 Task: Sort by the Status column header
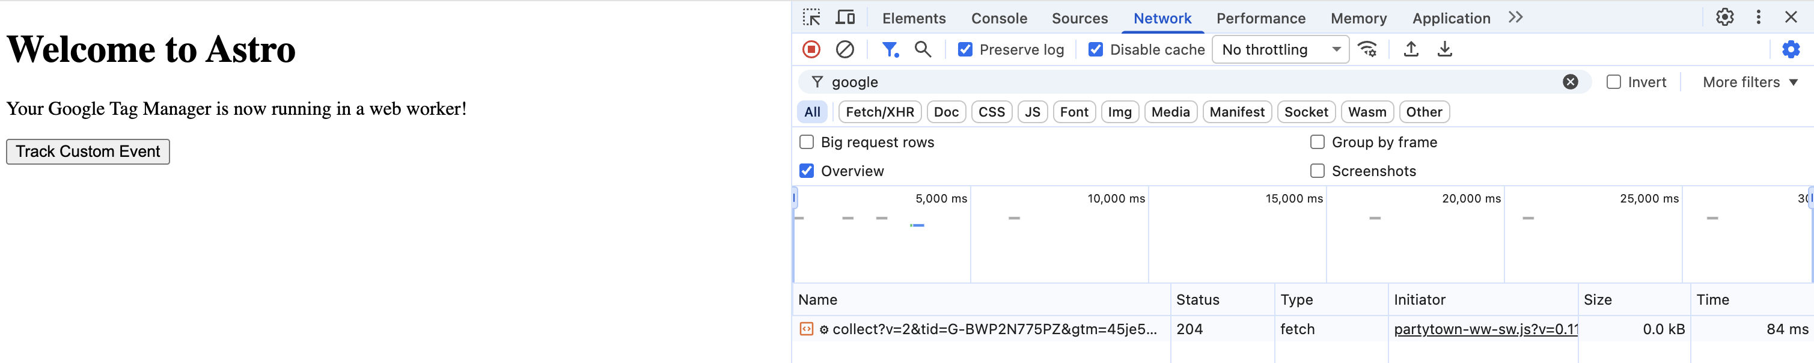[x=1223, y=300]
